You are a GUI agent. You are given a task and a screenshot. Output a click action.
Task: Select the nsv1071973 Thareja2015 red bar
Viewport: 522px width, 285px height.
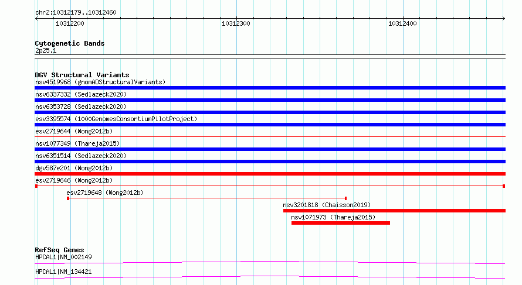coord(341,223)
